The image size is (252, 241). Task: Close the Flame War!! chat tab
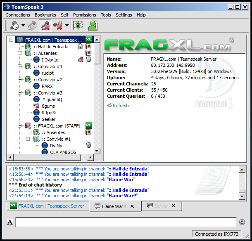132,206
